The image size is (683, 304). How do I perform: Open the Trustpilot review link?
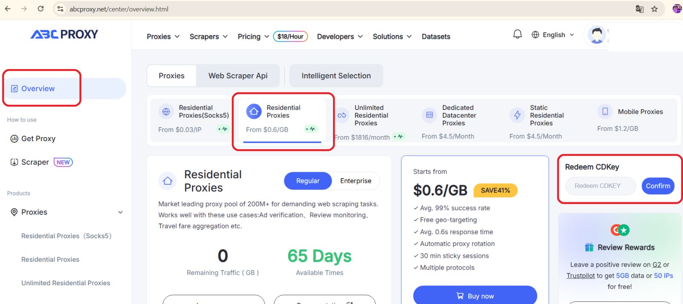580,276
